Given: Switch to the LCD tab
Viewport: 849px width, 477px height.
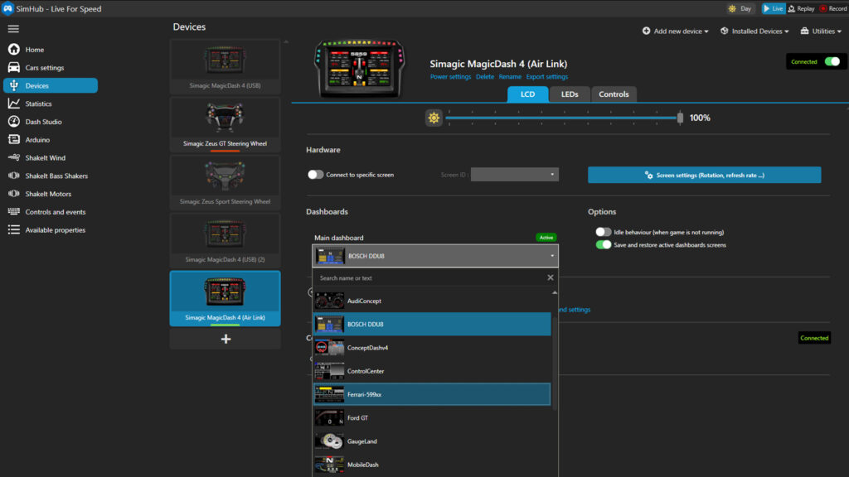Looking at the screenshot, I should (527, 94).
